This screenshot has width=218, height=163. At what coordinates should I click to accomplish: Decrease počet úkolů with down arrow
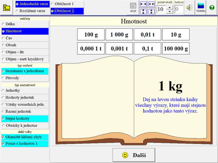169,11
